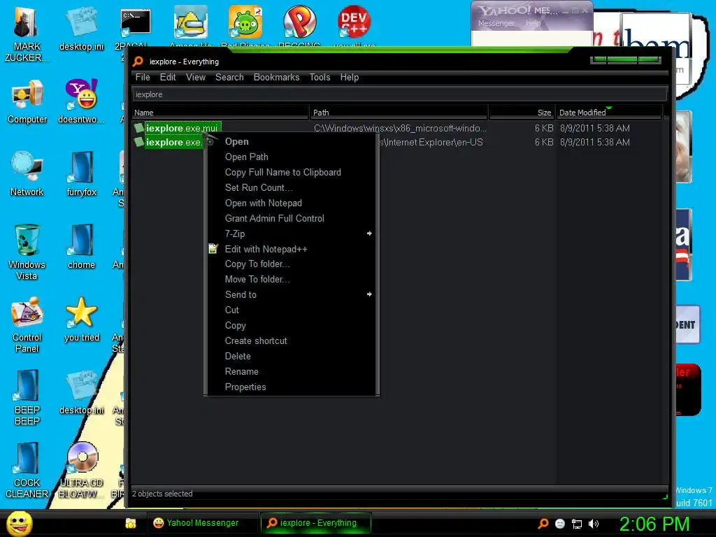
Task: Select Cut from the context menu
Action: click(292, 310)
